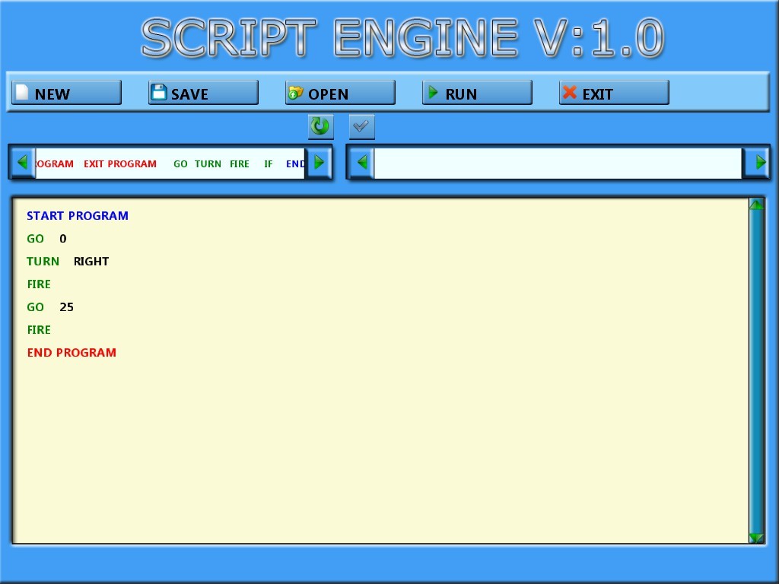This screenshot has width=779, height=584.
Task: Click the left arrow of the parameter bar
Action: click(x=362, y=162)
